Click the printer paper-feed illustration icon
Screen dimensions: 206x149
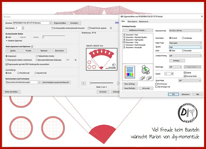pos(146,70)
